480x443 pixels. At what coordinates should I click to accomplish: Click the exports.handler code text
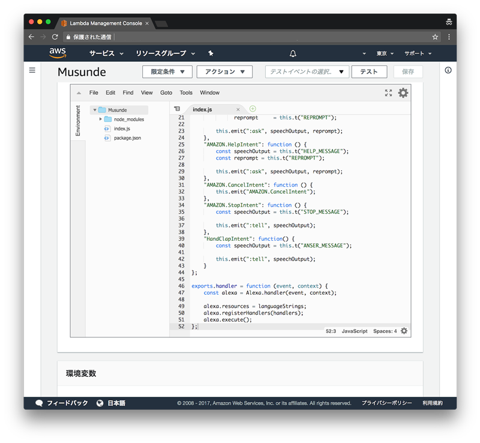coord(214,286)
